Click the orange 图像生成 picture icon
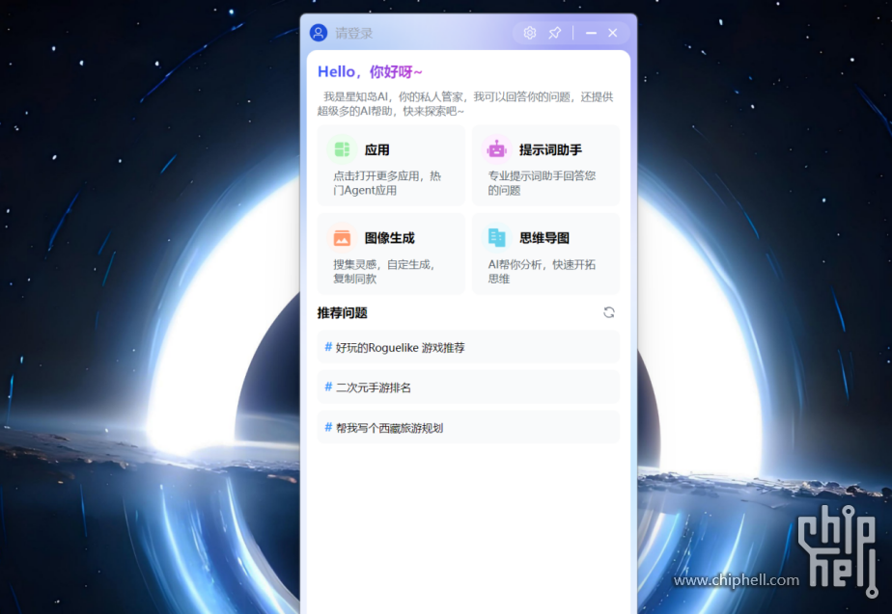Screen dimensions: 892x614 point(342,237)
